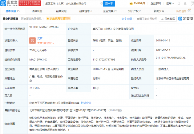This screenshot has width=194, height=134.
Task: Clear the search box with the X icon
Action: point(102,3)
